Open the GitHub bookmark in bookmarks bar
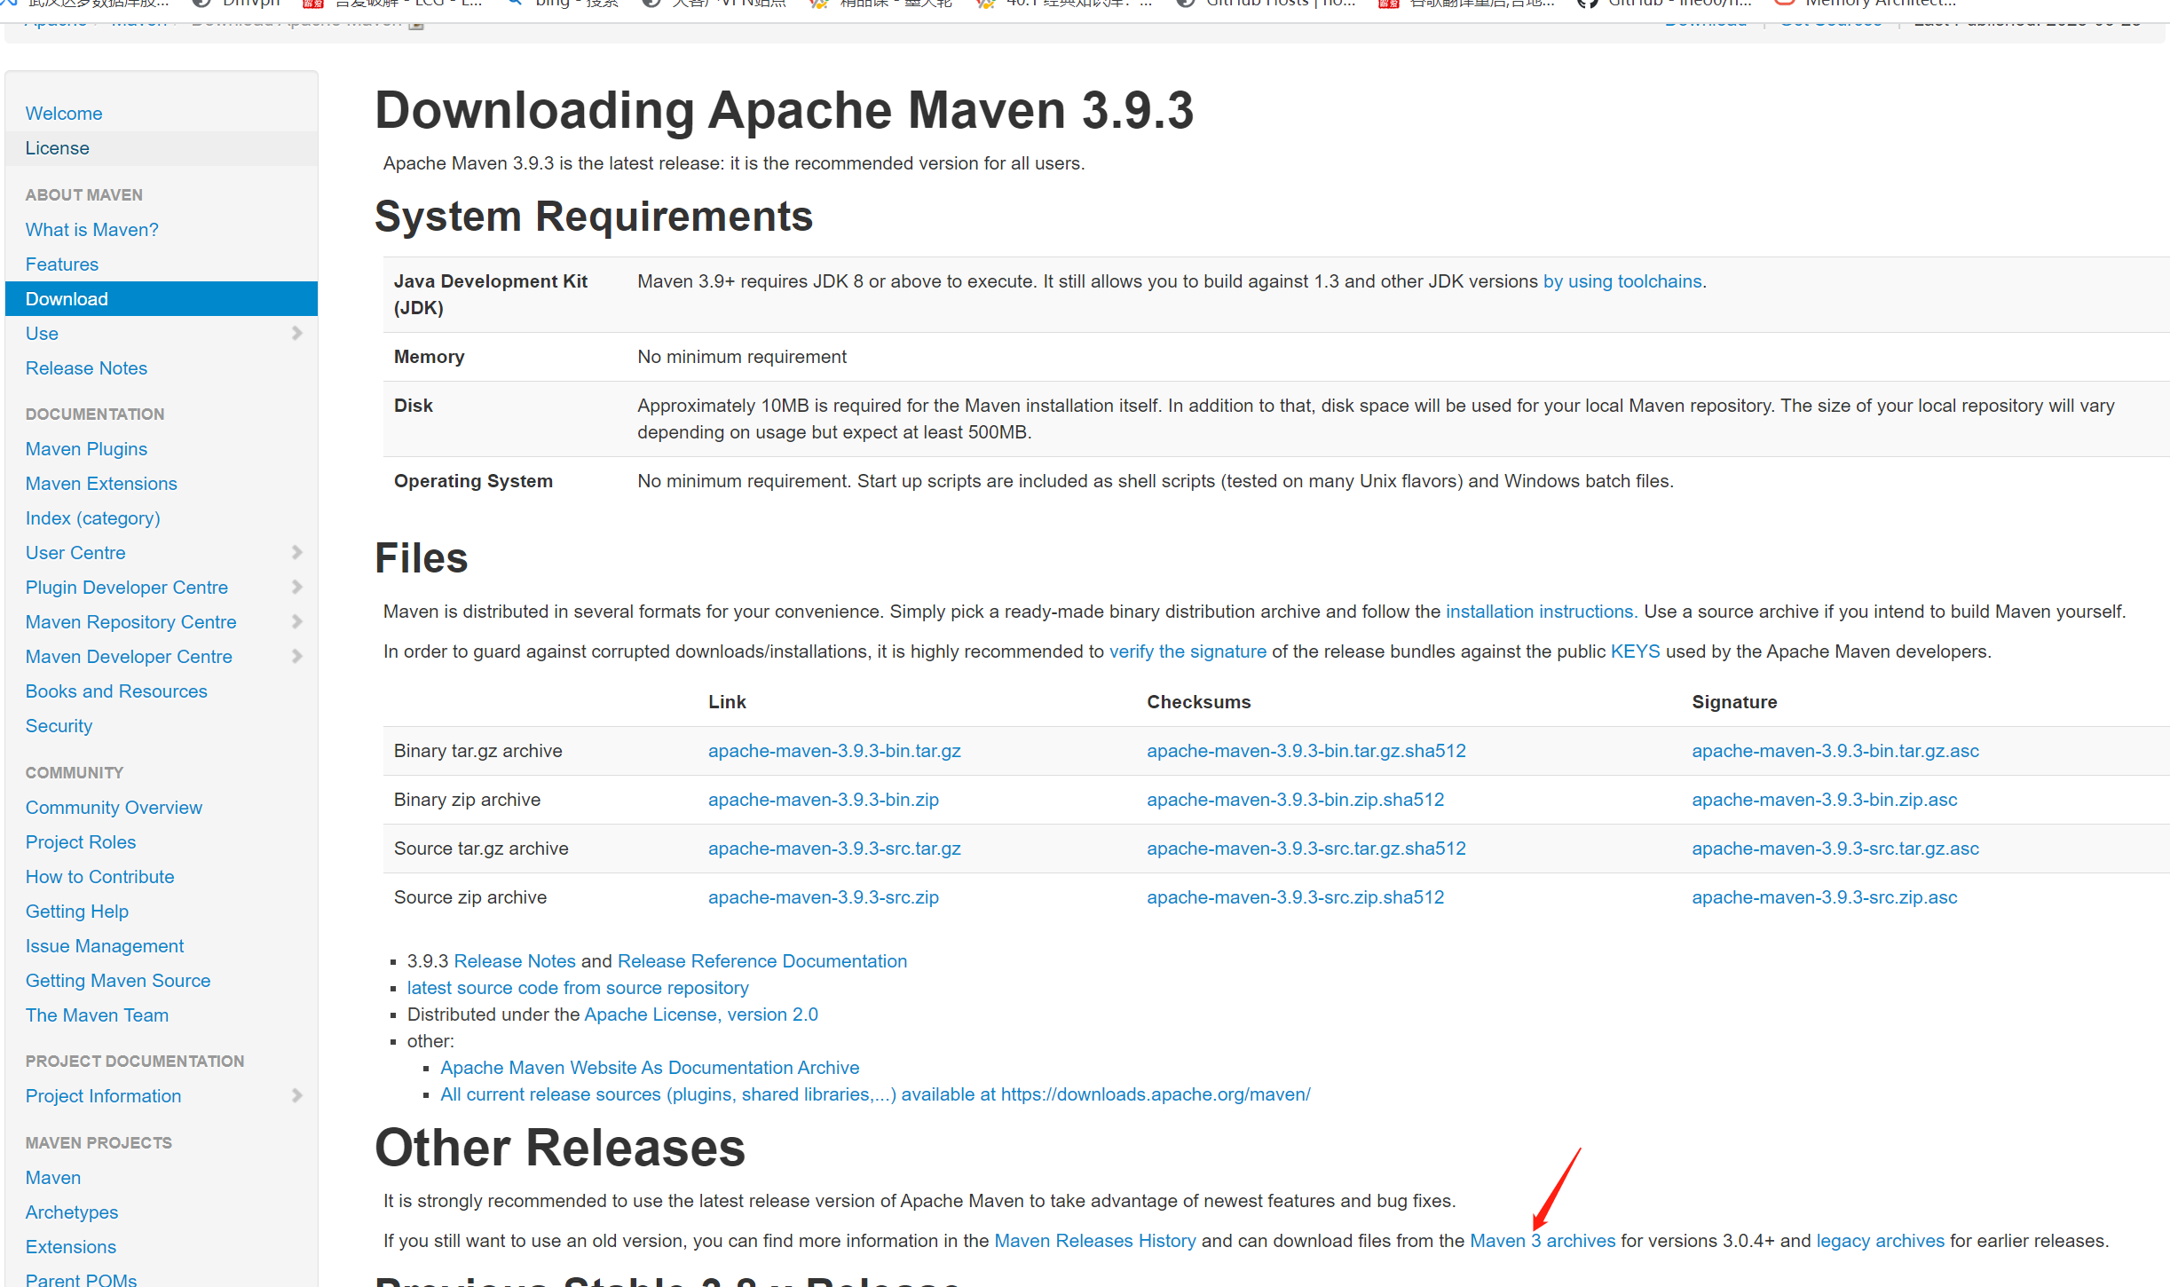This screenshot has width=2170, height=1287. click(1667, 4)
